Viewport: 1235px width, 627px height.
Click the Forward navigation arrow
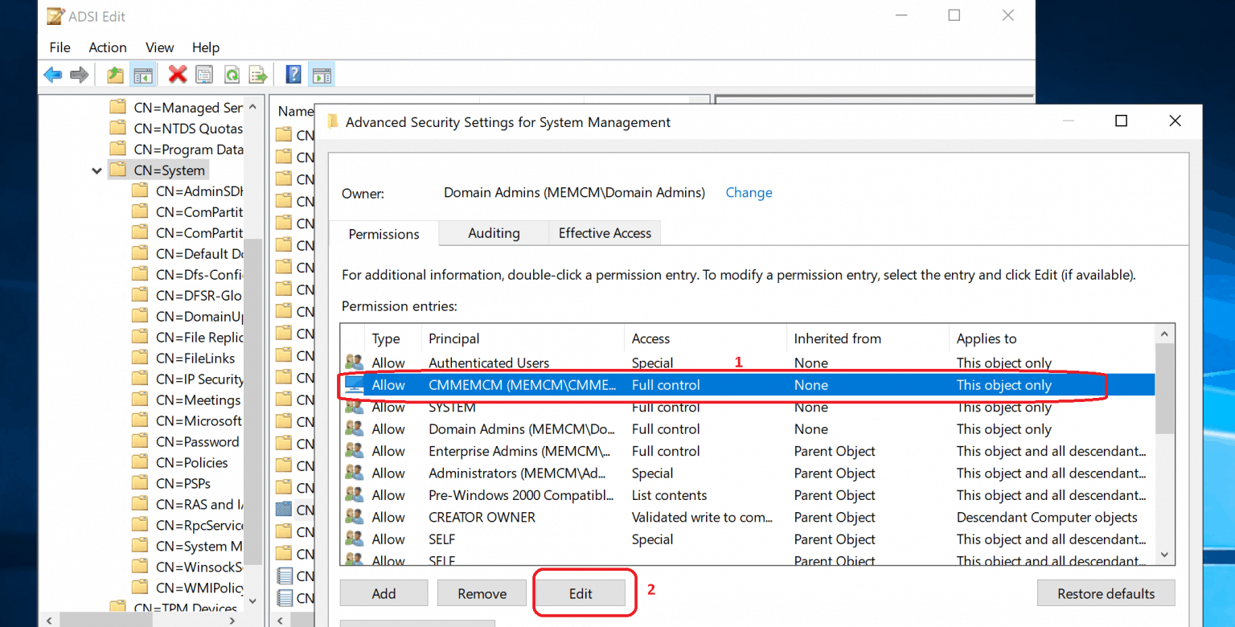click(x=79, y=74)
